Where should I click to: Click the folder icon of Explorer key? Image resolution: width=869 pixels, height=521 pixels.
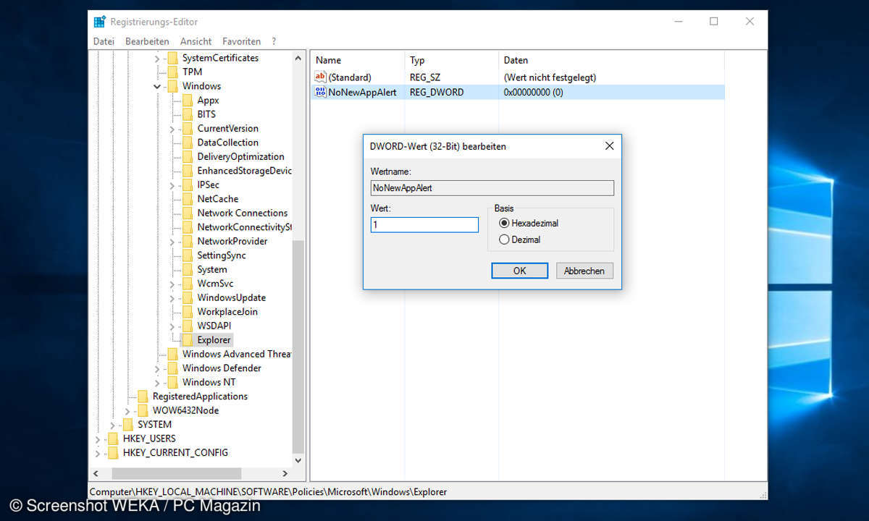(x=188, y=340)
